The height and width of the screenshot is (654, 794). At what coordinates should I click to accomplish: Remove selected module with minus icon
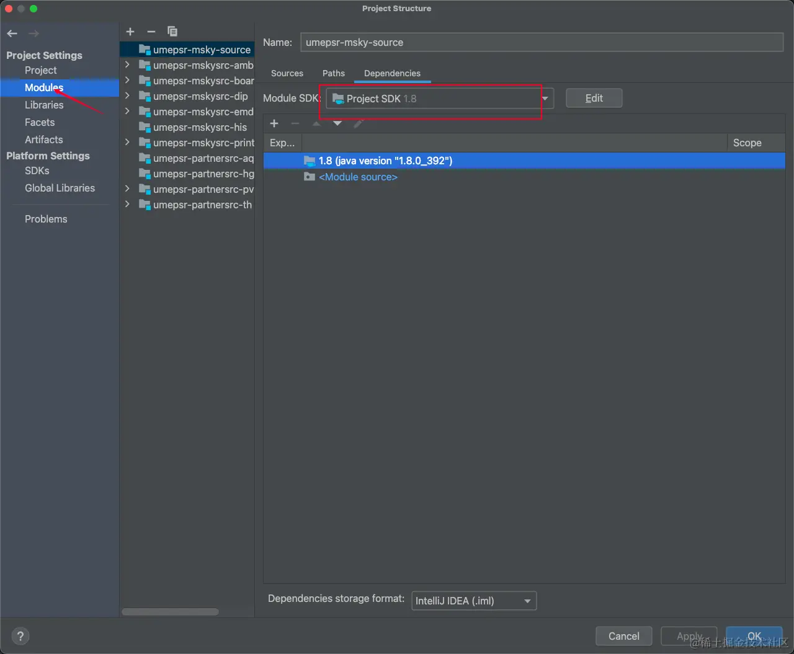[151, 32]
